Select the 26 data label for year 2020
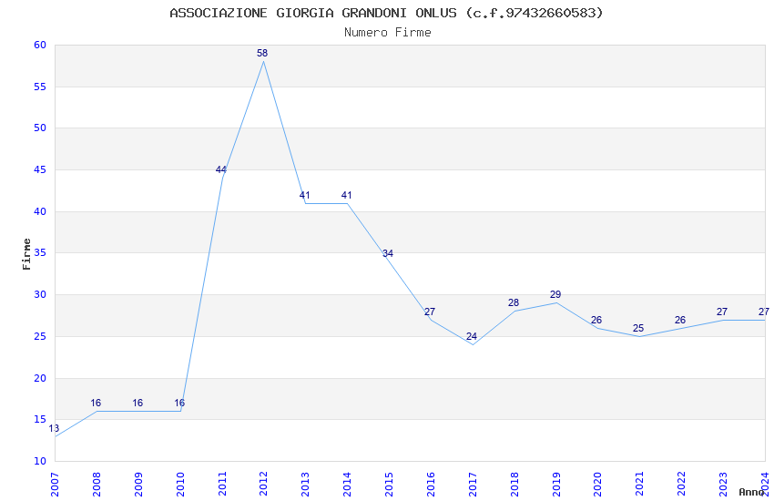This screenshot has width=774, height=501. (x=596, y=320)
